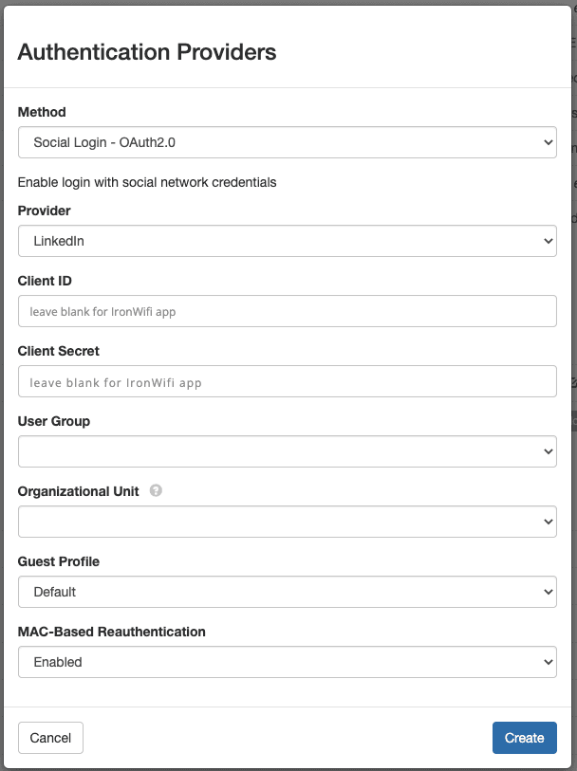Open the empty User Group dropdown
Screen dimensions: 577x771
click(x=288, y=451)
